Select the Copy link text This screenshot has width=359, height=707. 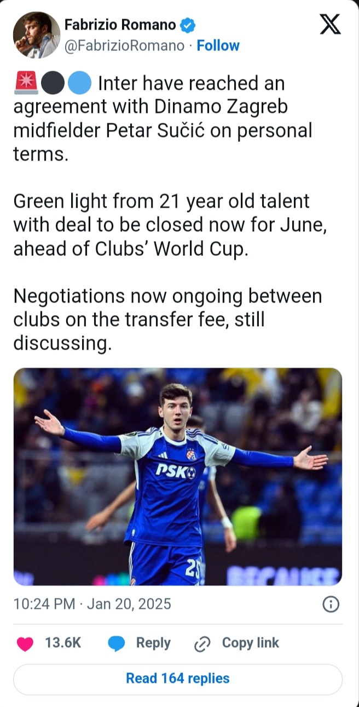click(250, 643)
